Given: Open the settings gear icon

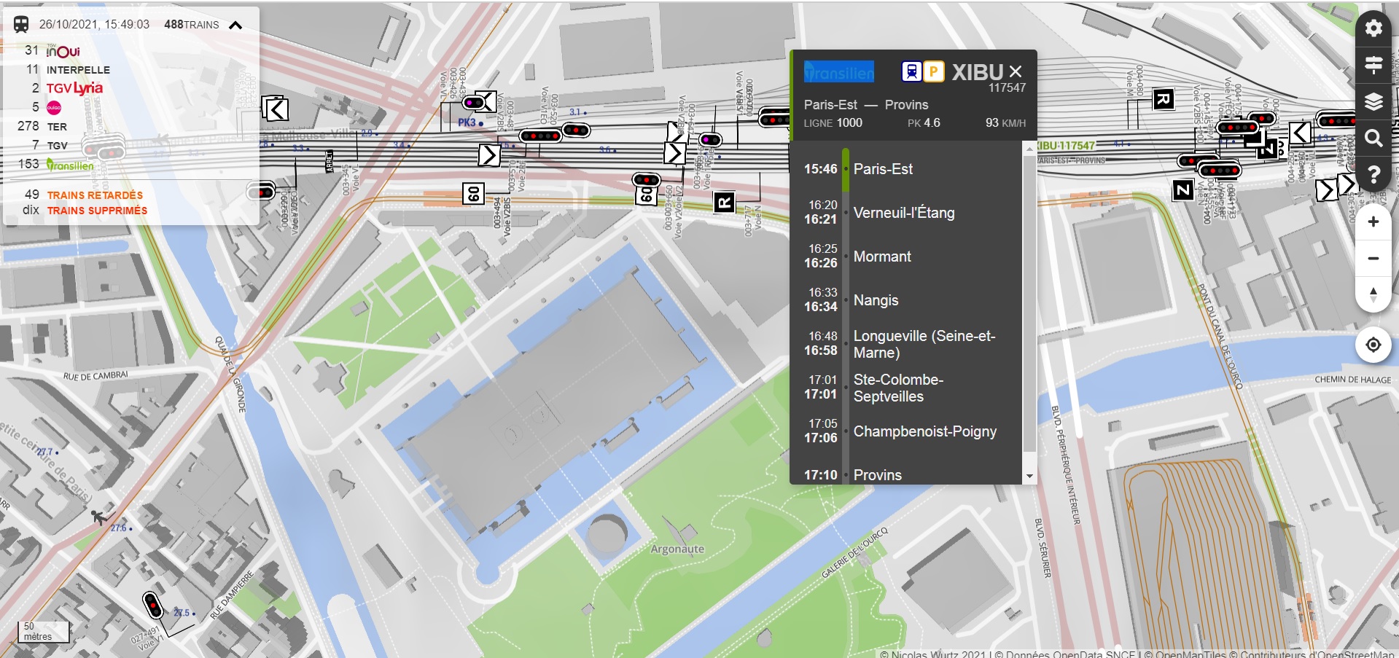Looking at the screenshot, I should [1373, 28].
